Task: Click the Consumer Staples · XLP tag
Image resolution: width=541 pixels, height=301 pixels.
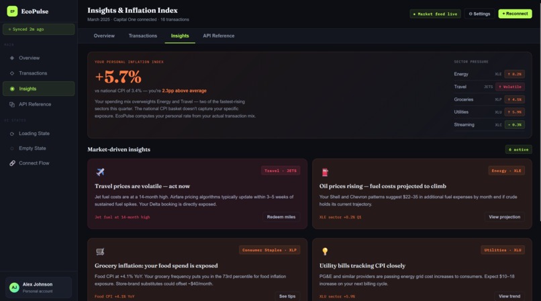Action: click(269, 250)
